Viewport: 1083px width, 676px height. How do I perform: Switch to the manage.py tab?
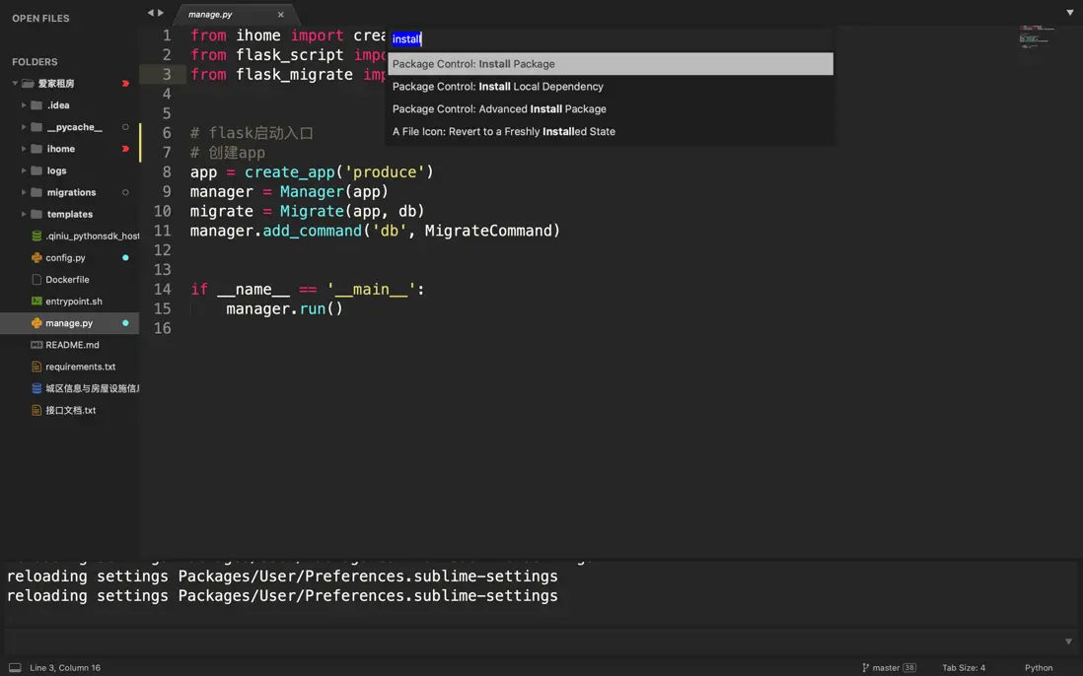click(x=211, y=14)
